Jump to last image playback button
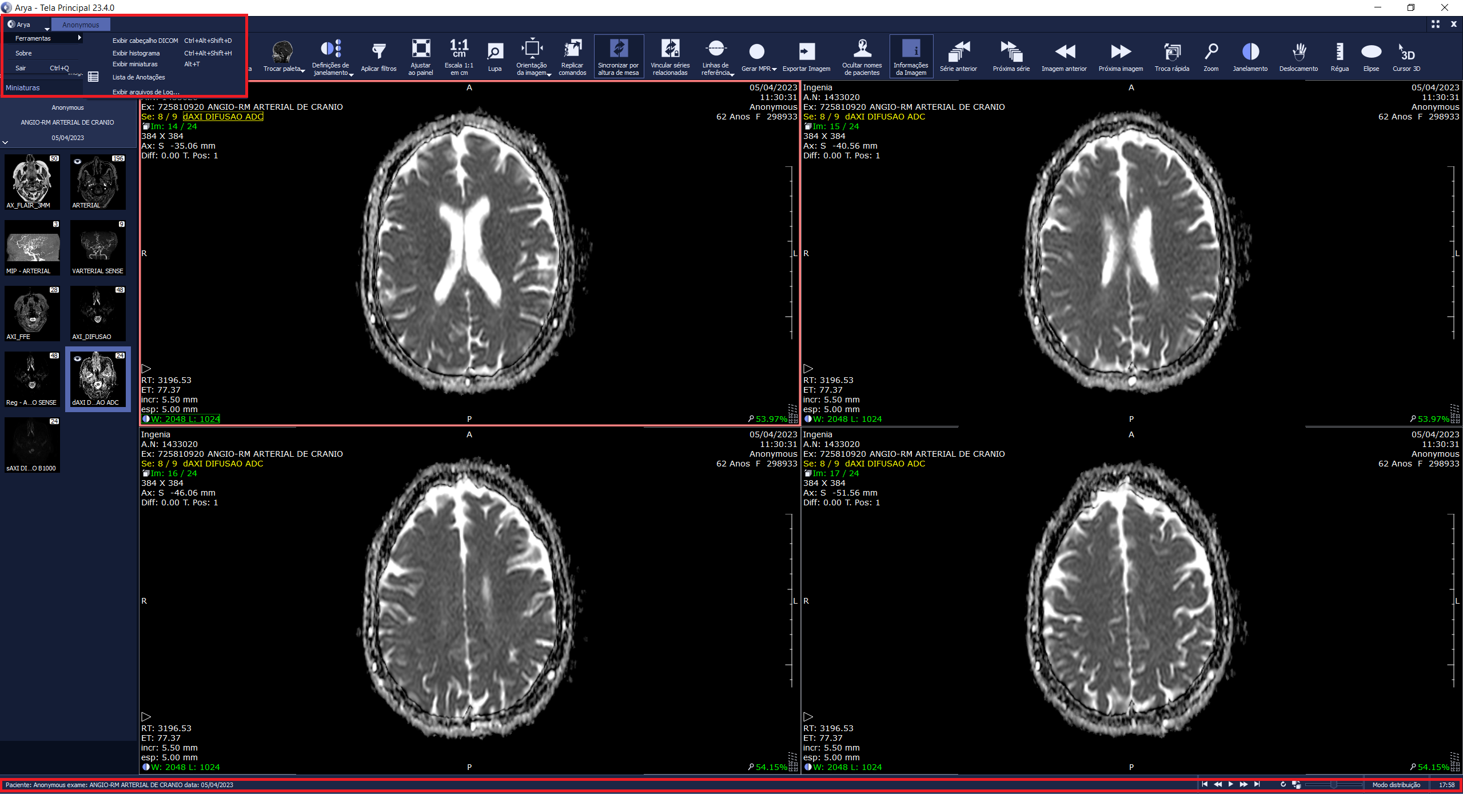This screenshot has height=794, width=1463. pyautogui.click(x=1257, y=784)
